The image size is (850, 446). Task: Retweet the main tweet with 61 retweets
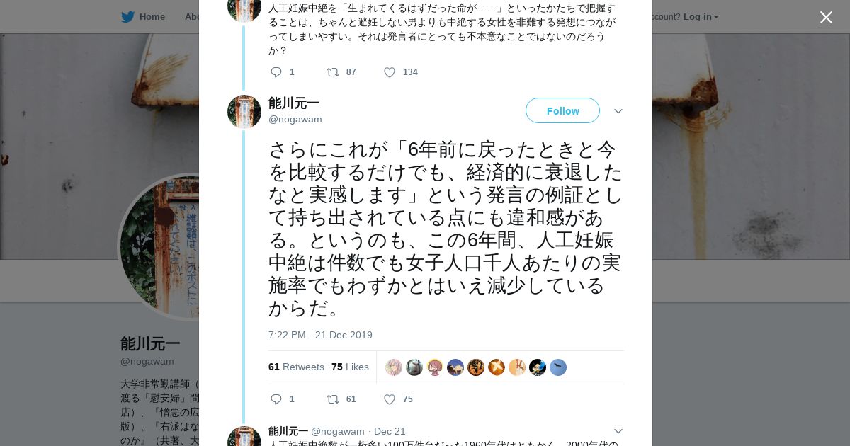click(333, 399)
